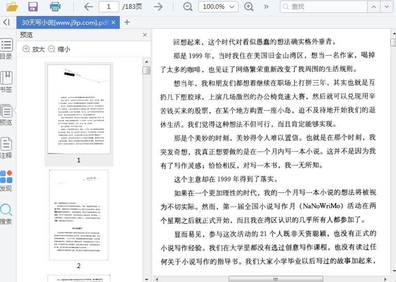396x282 pixels.
Task: Open the 书签 bookmarks panel
Action: click(6, 82)
